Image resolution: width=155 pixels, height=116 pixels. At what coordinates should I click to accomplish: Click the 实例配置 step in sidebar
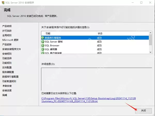(x=7, y=67)
